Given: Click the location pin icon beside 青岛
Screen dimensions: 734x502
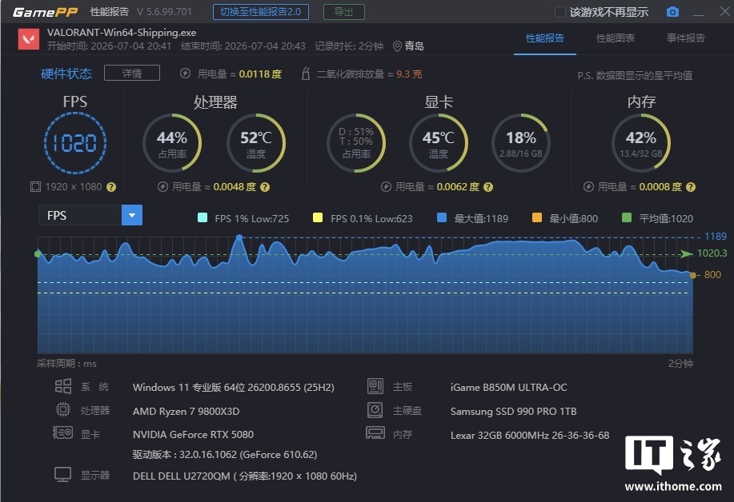Looking at the screenshot, I should 397,46.
